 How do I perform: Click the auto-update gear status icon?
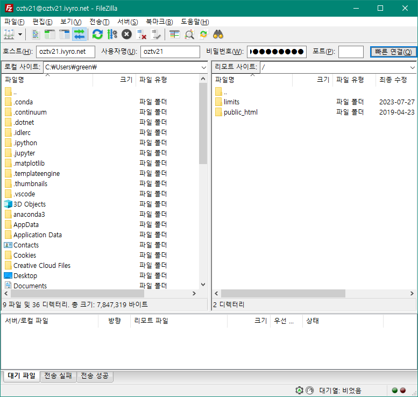[x=299, y=391]
